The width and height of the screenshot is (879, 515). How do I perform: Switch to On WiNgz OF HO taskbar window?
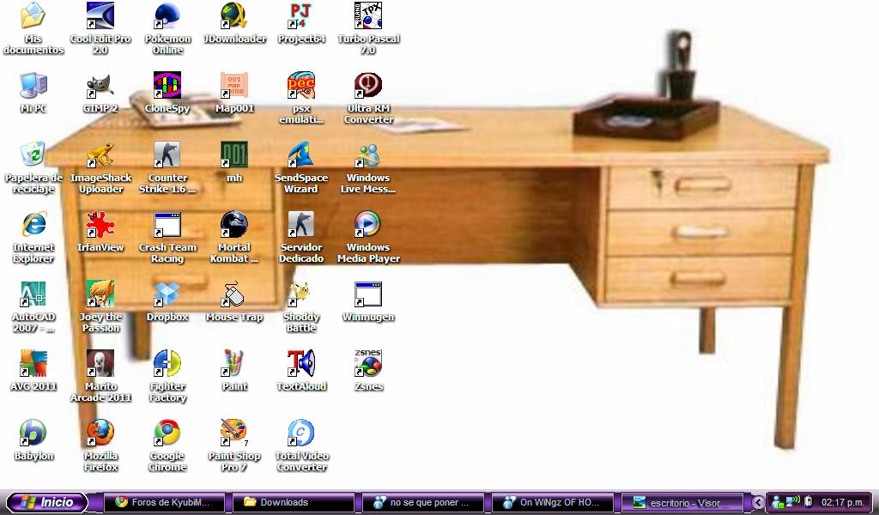[552, 503]
